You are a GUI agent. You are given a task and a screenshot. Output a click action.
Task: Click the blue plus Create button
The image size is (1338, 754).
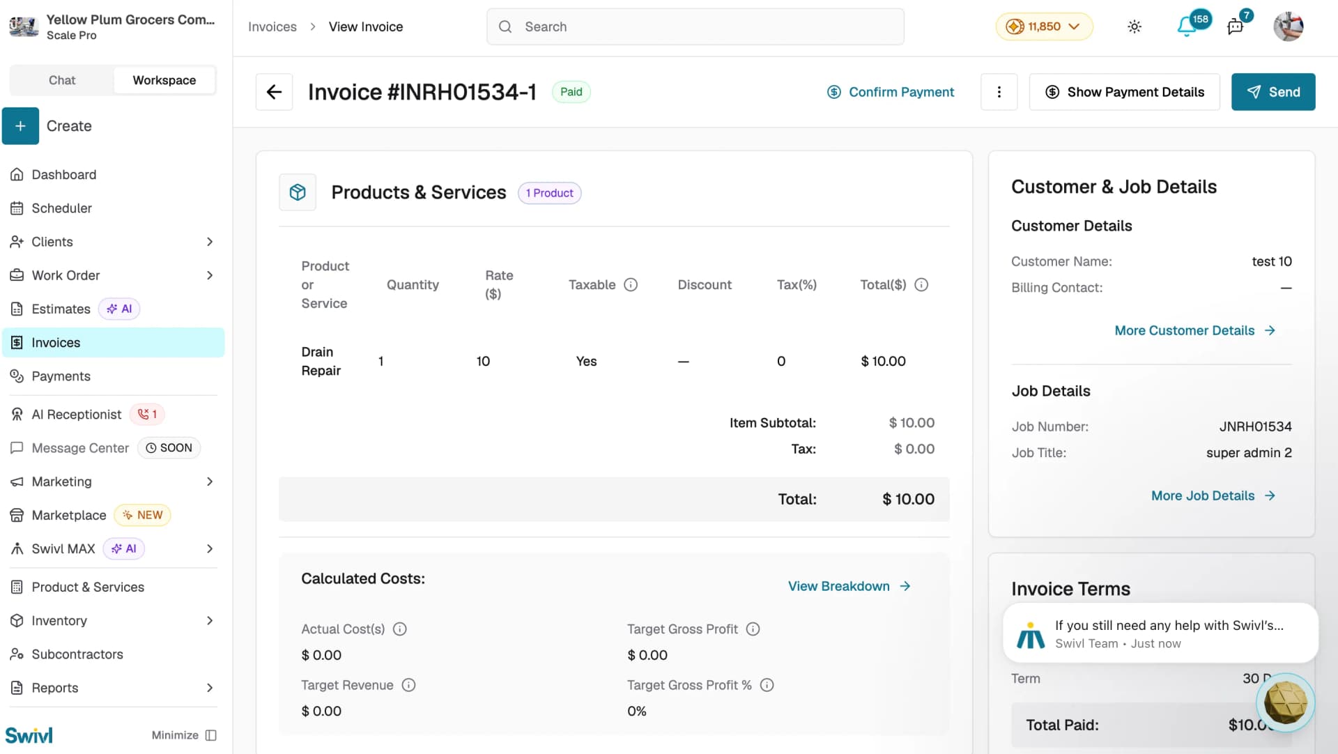click(20, 126)
